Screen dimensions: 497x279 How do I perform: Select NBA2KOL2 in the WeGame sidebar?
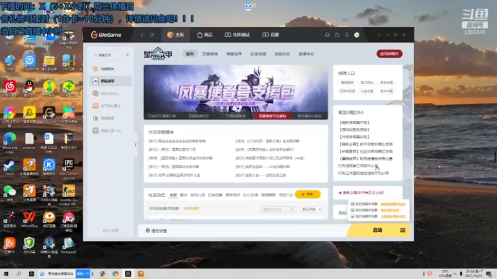click(111, 94)
